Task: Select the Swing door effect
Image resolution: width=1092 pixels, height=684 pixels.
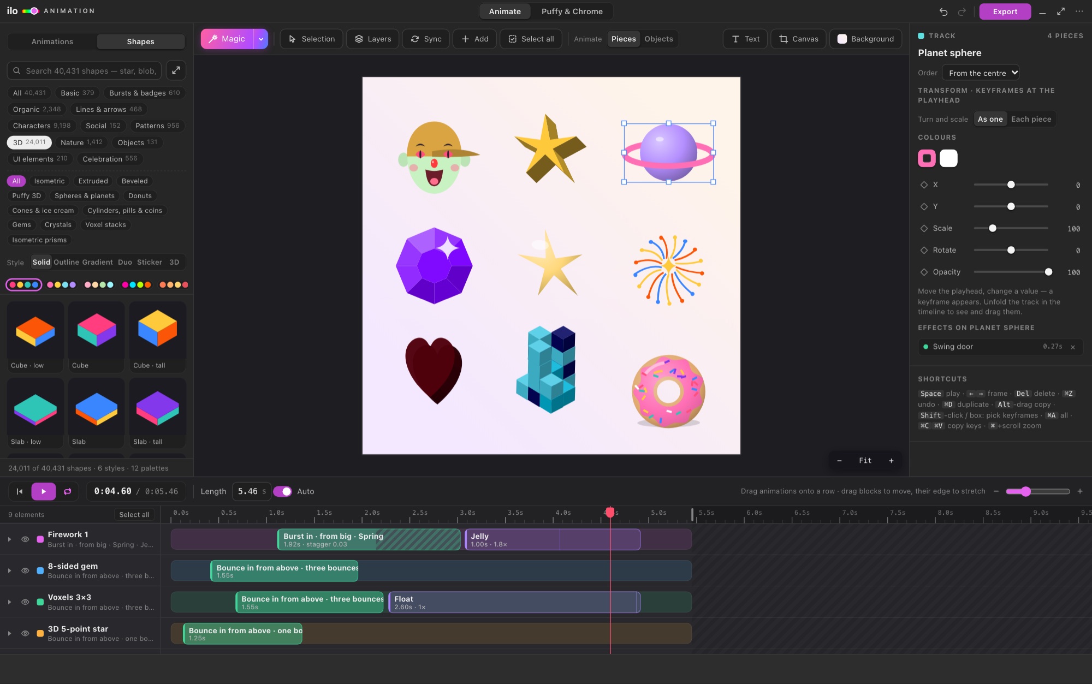Action: [1000, 347]
